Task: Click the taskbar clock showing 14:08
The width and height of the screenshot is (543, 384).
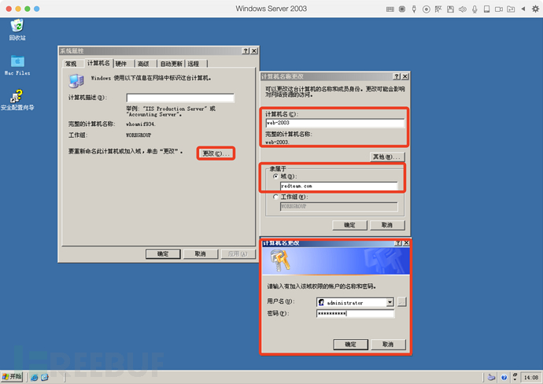Action: 531,378
